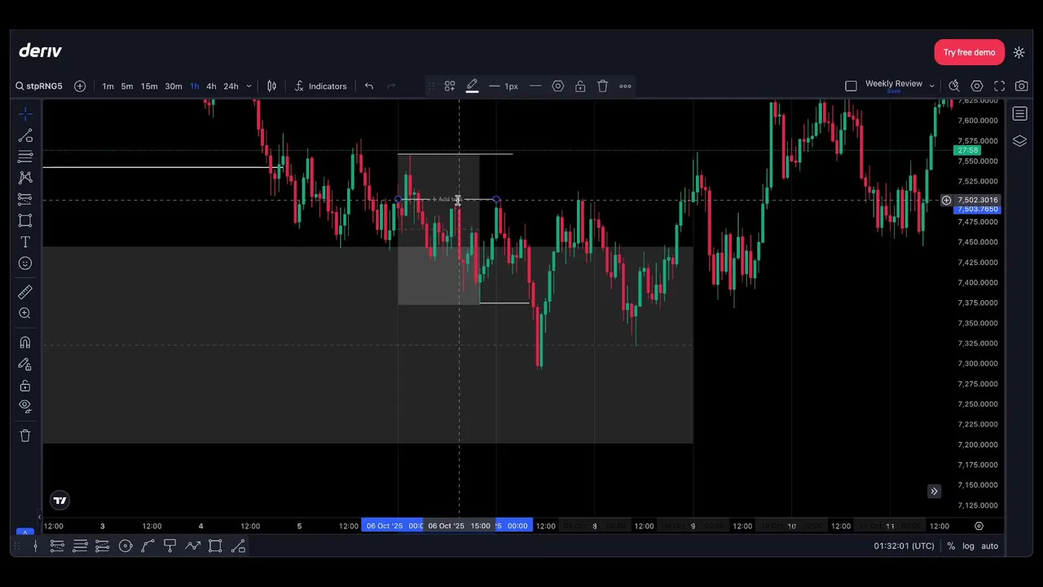Hide all drawings eye icon

coord(25,406)
